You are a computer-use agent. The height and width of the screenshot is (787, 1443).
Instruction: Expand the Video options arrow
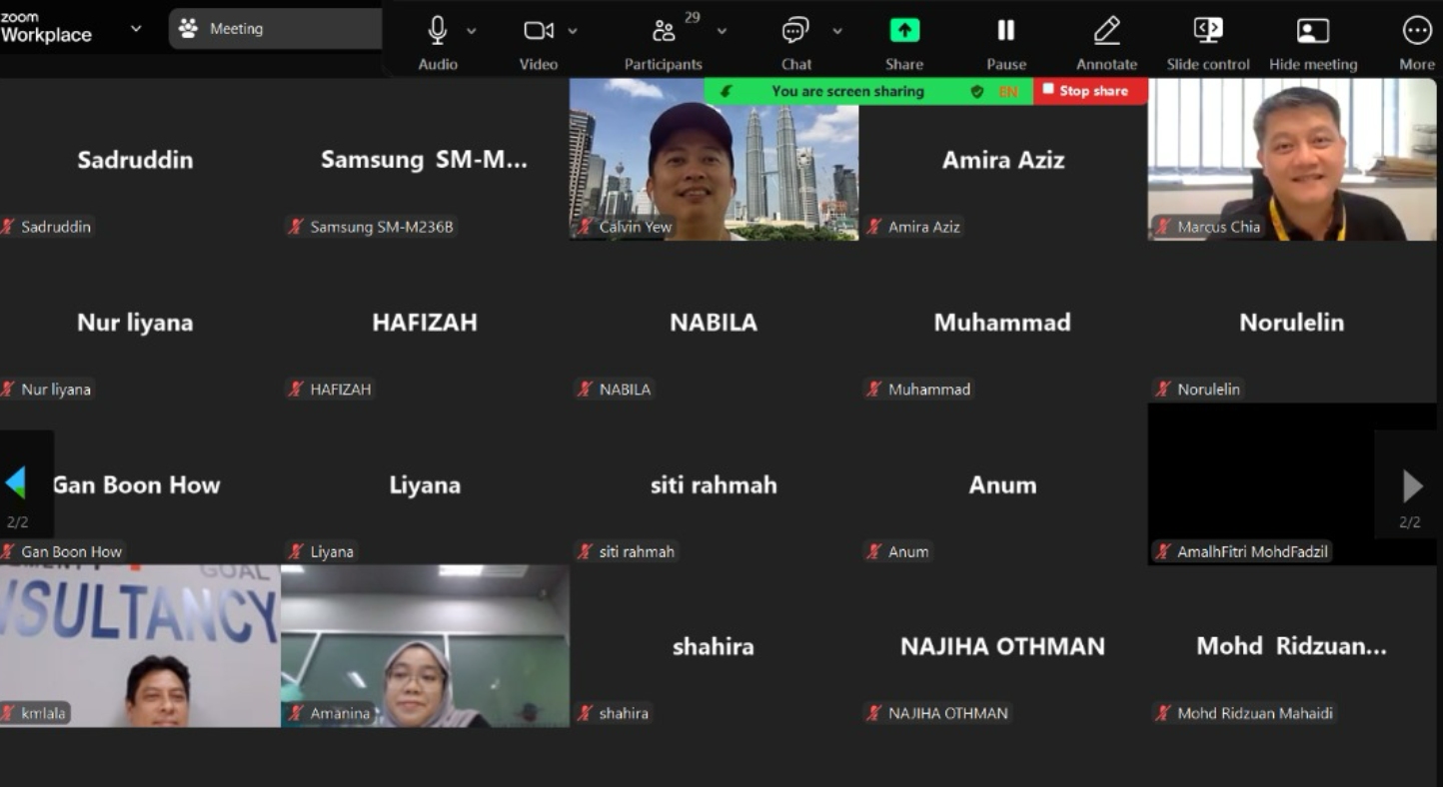click(573, 31)
